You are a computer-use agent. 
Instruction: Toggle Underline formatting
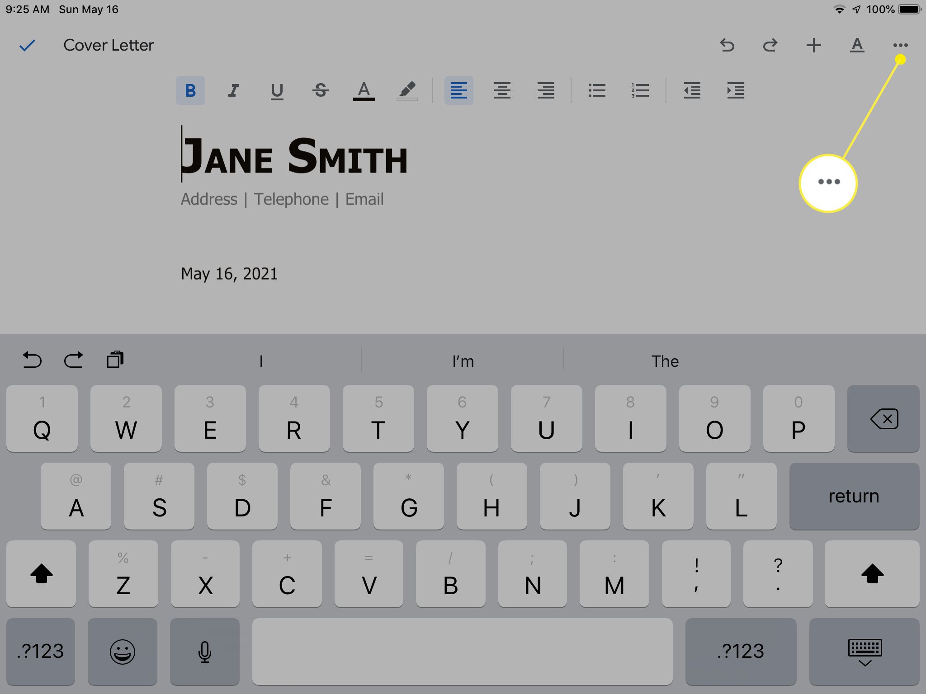[x=277, y=91]
